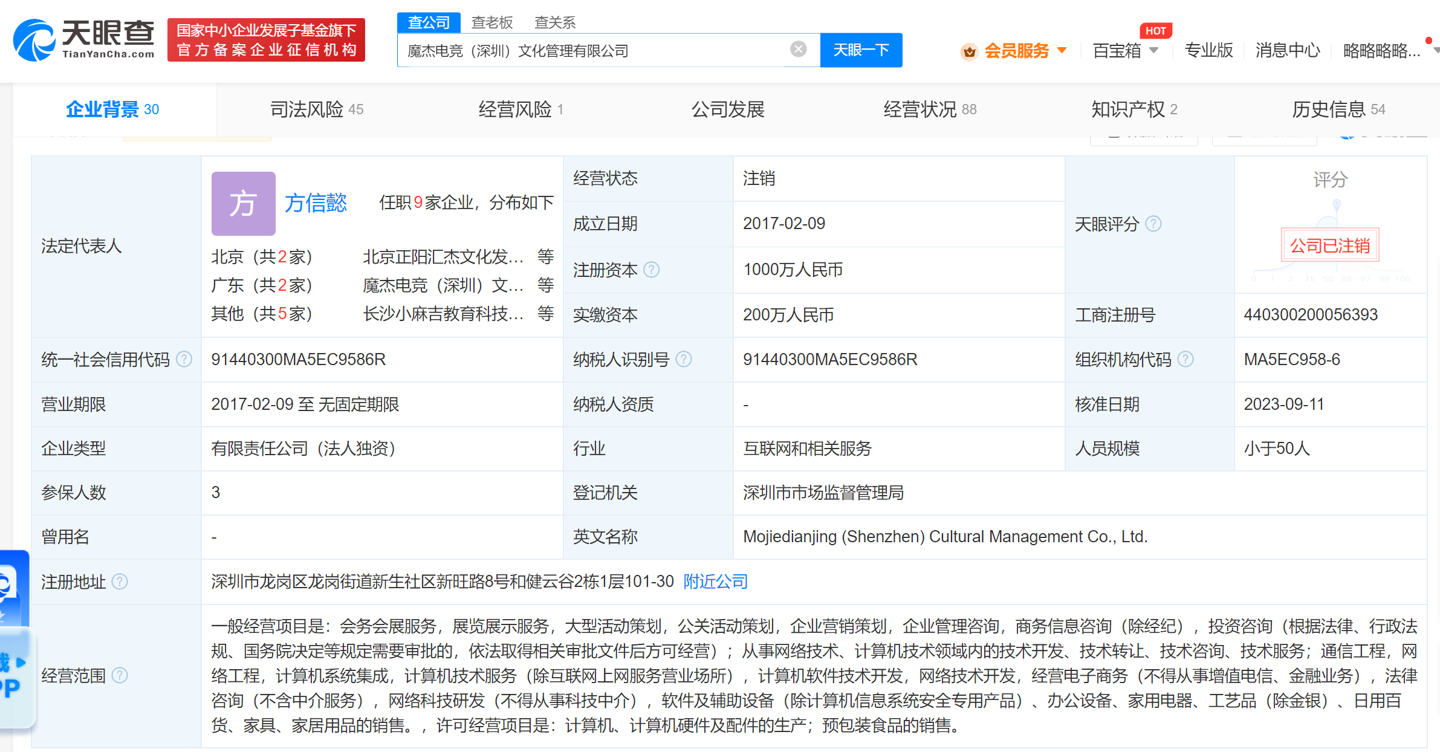The image size is (1440, 752).
Task: Click 长沙小麻吉教育科技… company link
Action: click(x=443, y=314)
